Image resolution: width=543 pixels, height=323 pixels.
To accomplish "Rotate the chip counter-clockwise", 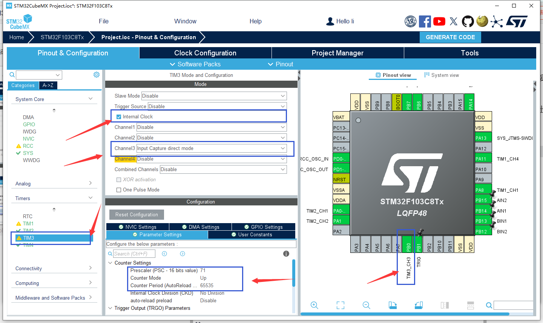I will (419, 305).
